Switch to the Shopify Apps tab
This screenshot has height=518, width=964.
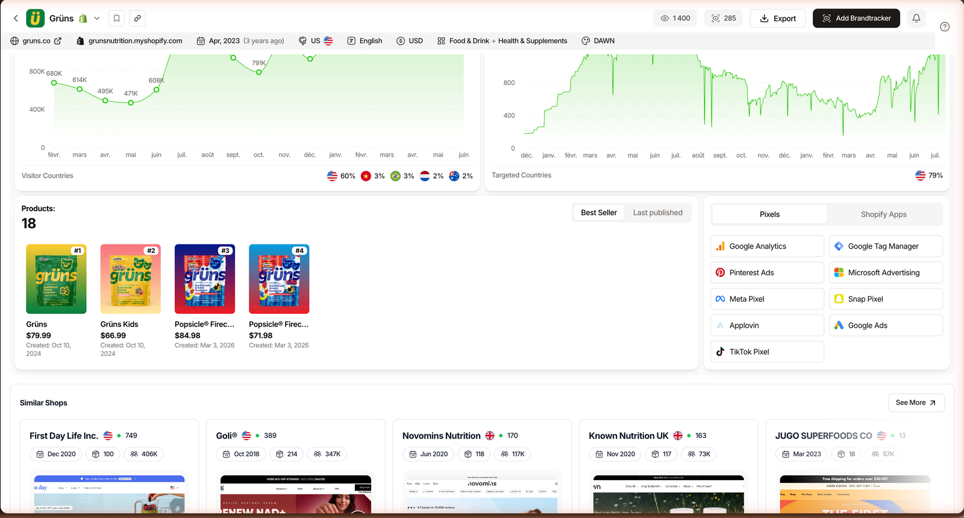[x=884, y=214]
